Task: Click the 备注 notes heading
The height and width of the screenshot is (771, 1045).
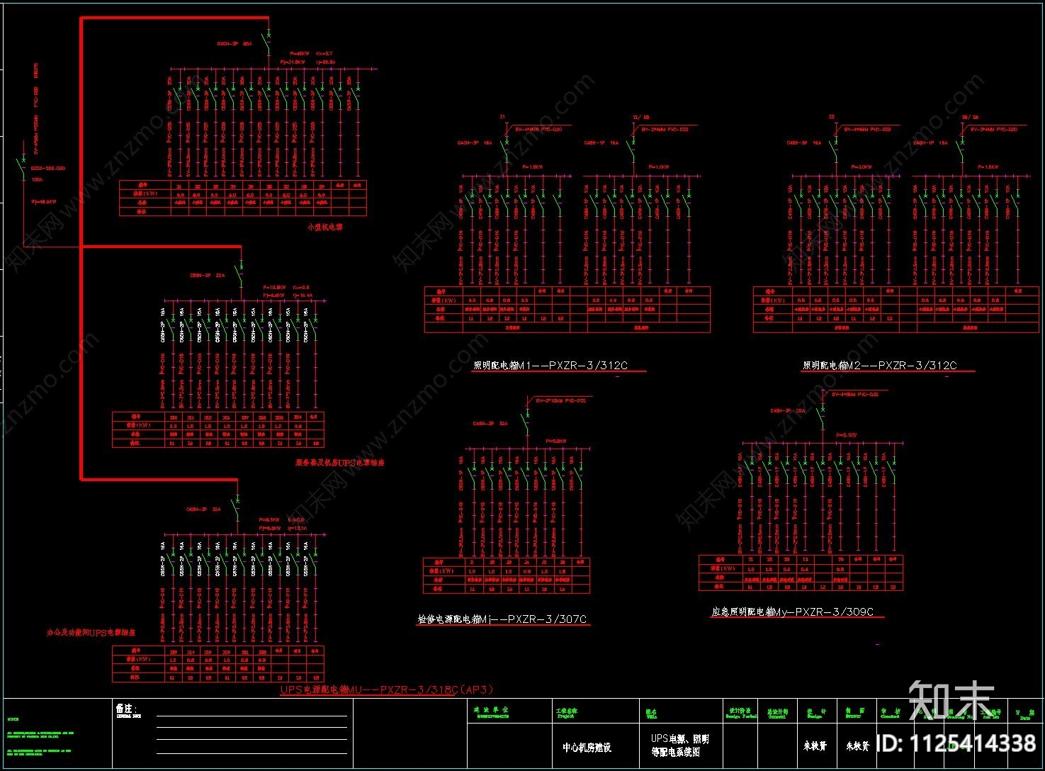Action: tap(126, 708)
